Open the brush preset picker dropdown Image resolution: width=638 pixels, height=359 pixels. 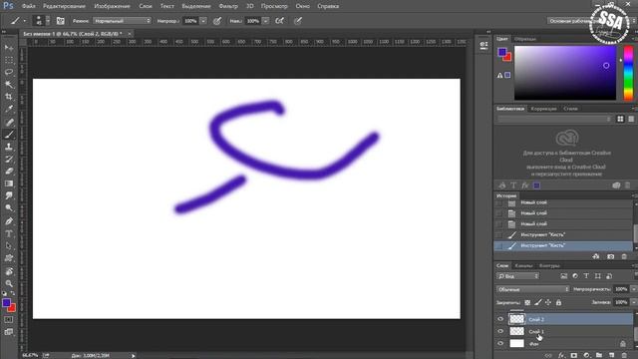48,21
